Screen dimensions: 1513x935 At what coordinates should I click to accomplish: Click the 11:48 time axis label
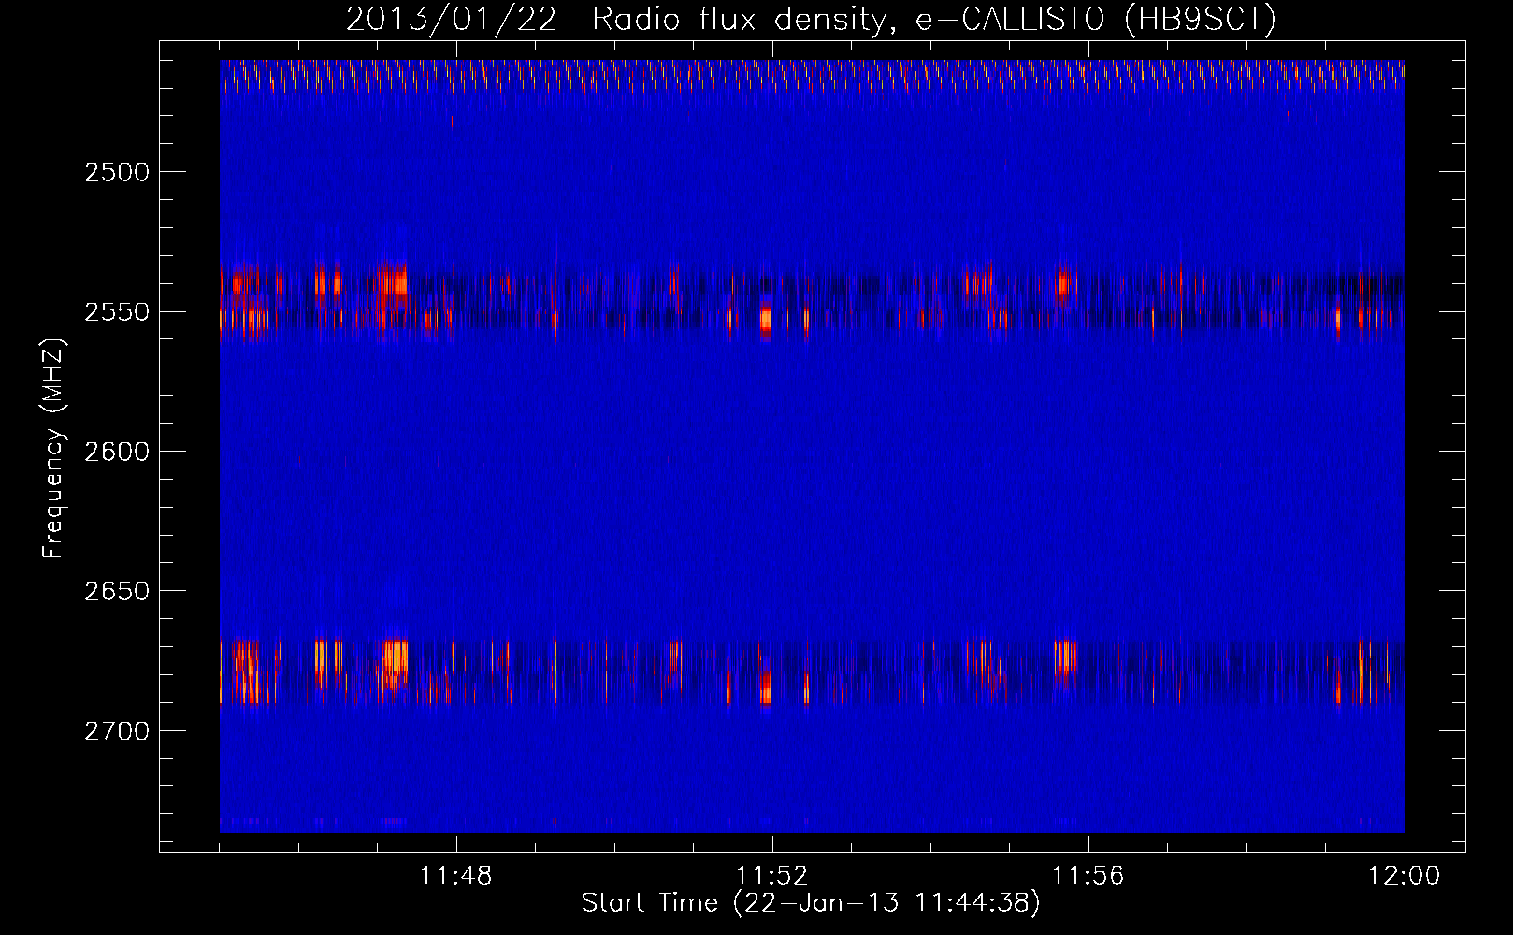pos(456,876)
